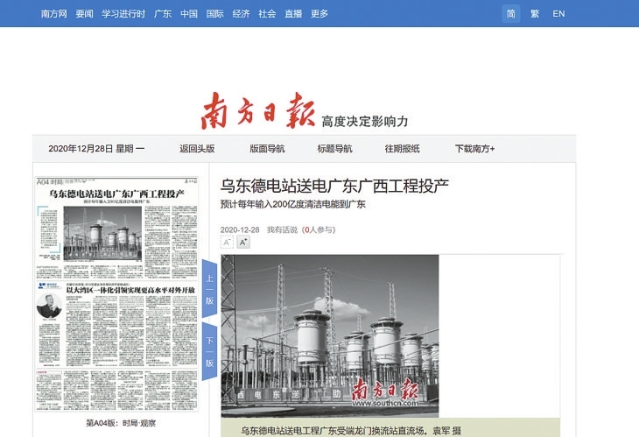Go to the 要闻 section

[84, 14]
